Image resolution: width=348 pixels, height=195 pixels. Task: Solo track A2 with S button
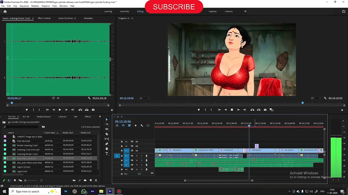click(141, 160)
